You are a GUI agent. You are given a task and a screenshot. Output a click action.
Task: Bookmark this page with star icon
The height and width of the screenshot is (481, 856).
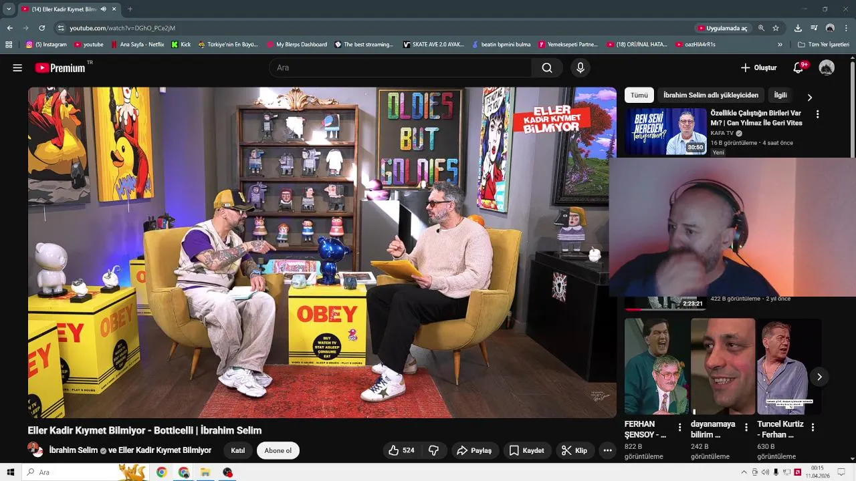(x=776, y=28)
